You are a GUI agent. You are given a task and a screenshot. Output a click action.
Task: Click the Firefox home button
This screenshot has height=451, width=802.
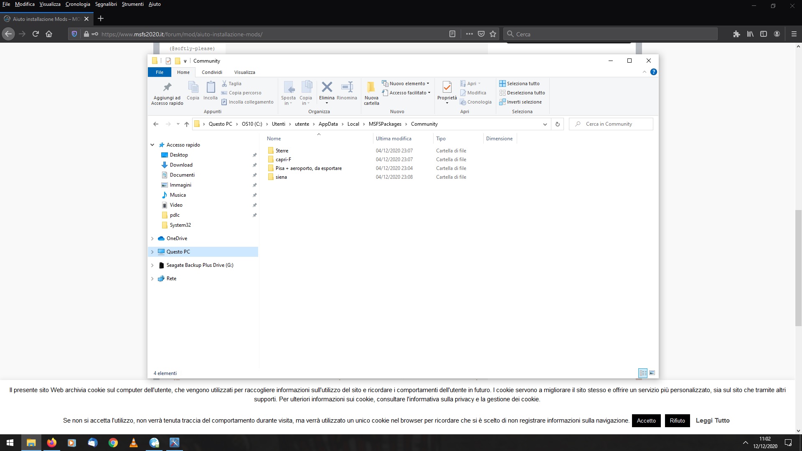pos(49,34)
